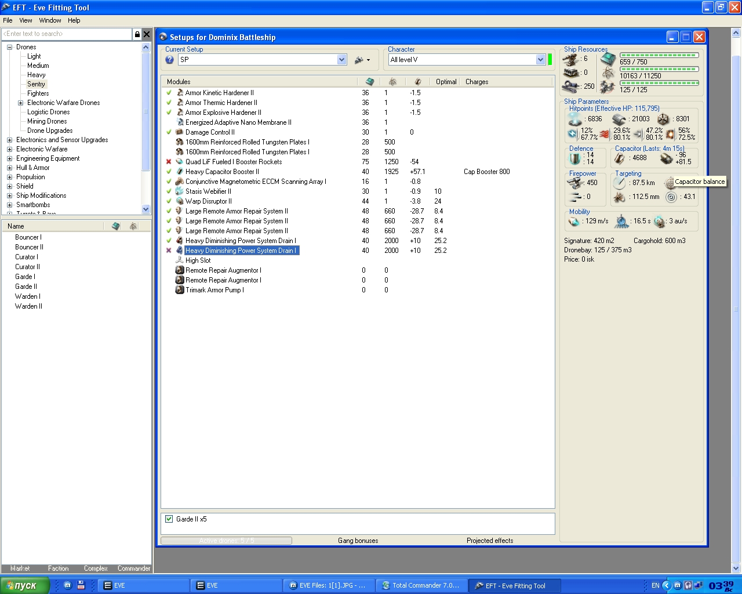The width and height of the screenshot is (742, 594).
Task: Toggle the Armor Kinetic Hardener II status checkmark
Action: click(169, 93)
